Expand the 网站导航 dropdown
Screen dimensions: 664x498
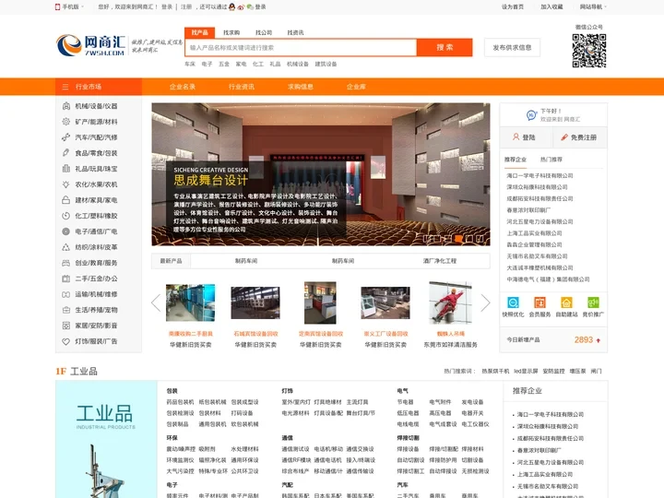593,6
